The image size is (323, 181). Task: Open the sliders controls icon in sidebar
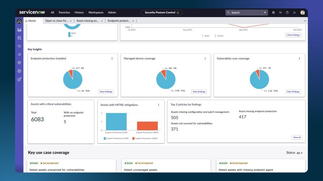pos(19,63)
